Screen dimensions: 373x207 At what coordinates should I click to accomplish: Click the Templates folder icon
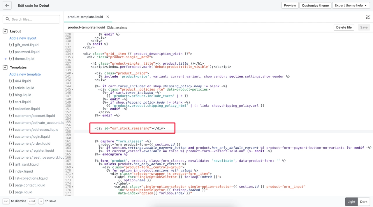point(5,67)
